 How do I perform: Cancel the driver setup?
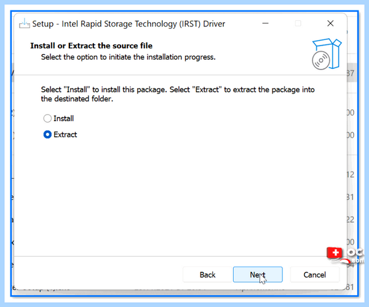(315, 274)
